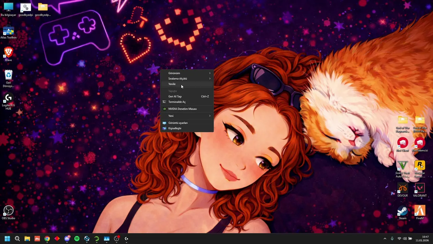Viewport: 433px width, 244px height.
Task: Open Google Chrome from the taskbar
Action: pyautogui.click(x=47, y=239)
